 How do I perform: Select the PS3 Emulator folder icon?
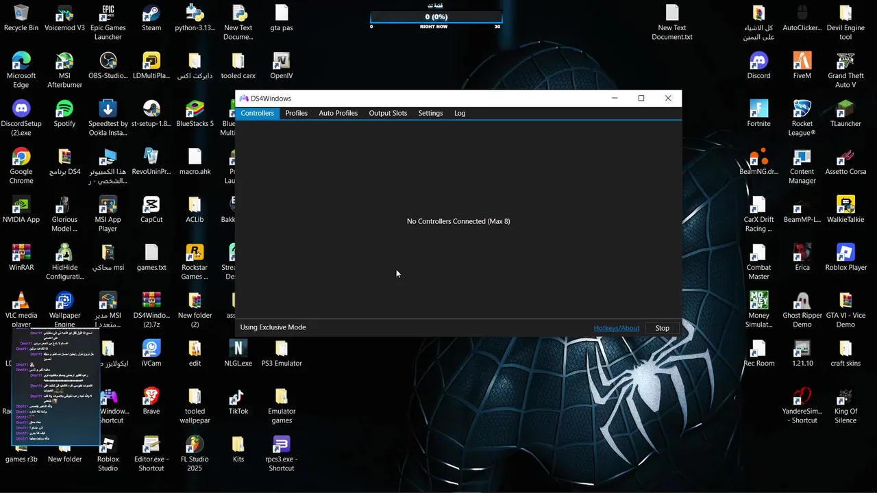282,354
